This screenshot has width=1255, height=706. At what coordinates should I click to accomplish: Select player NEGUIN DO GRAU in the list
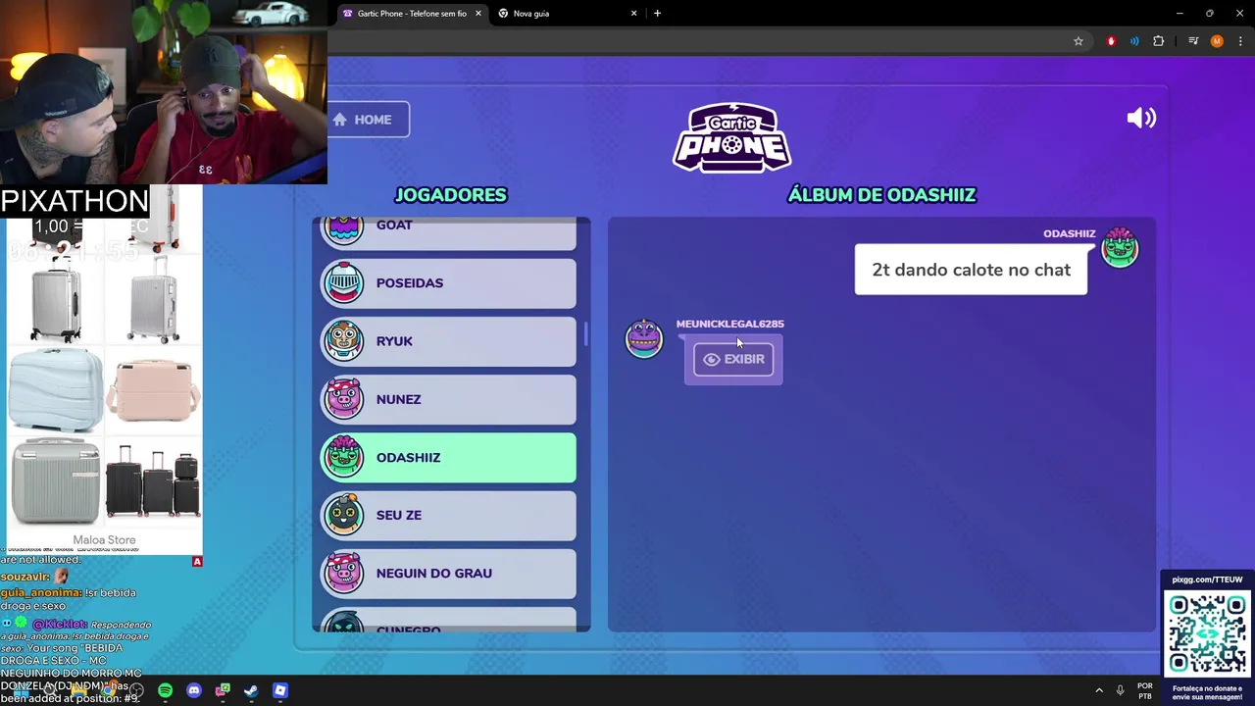(x=449, y=574)
